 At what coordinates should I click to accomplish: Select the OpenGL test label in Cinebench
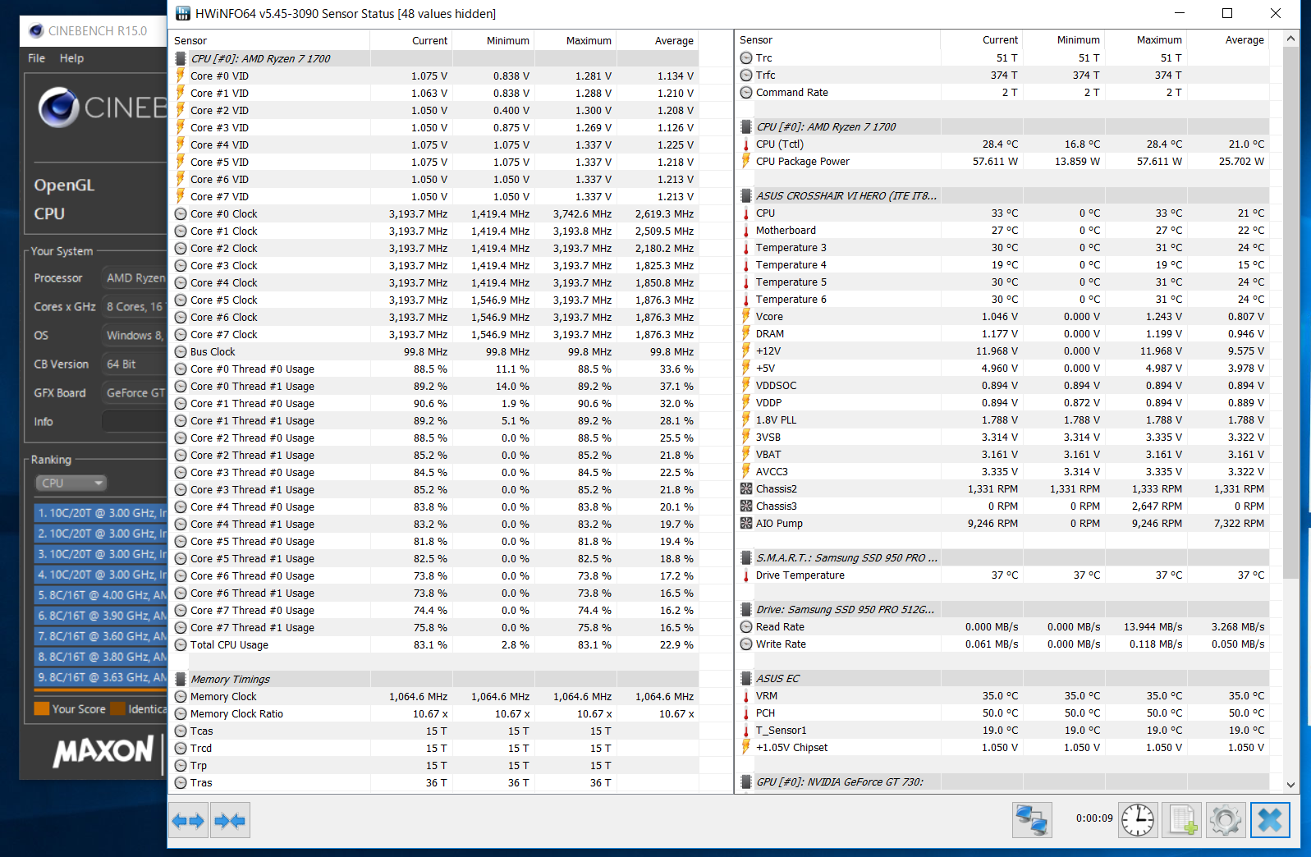pos(64,185)
